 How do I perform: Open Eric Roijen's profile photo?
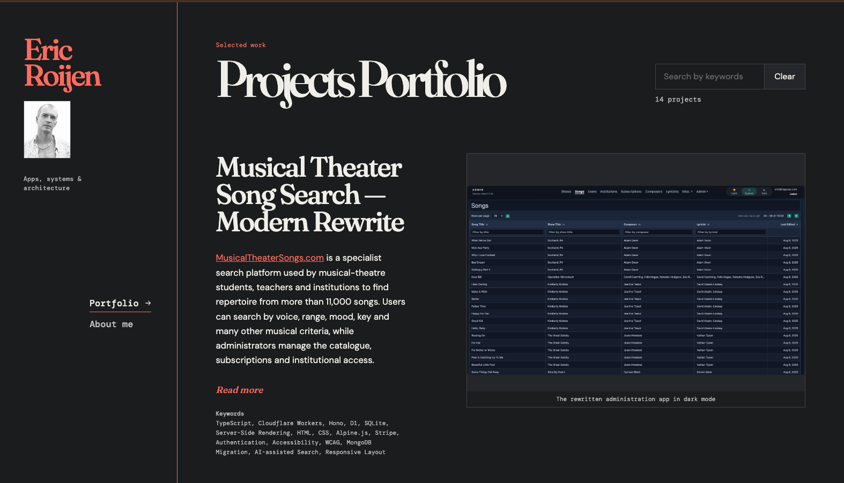[47, 130]
